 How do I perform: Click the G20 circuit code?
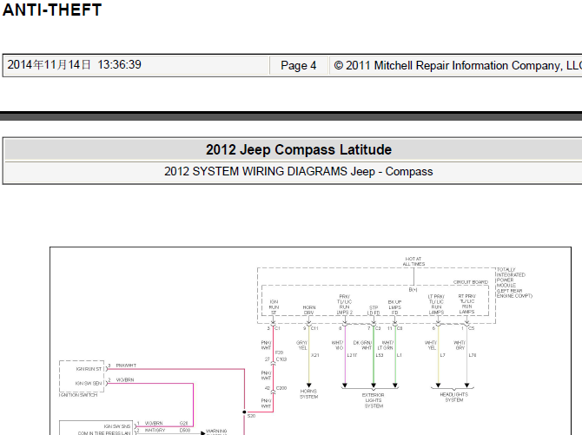click(184, 423)
